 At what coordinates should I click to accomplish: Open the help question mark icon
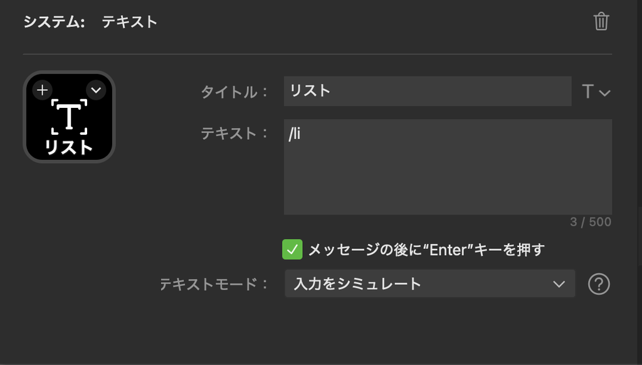click(x=599, y=284)
